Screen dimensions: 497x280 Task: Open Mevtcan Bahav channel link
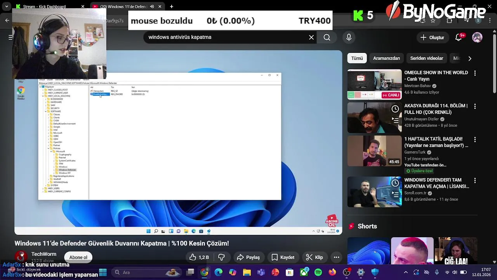tap(417, 86)
